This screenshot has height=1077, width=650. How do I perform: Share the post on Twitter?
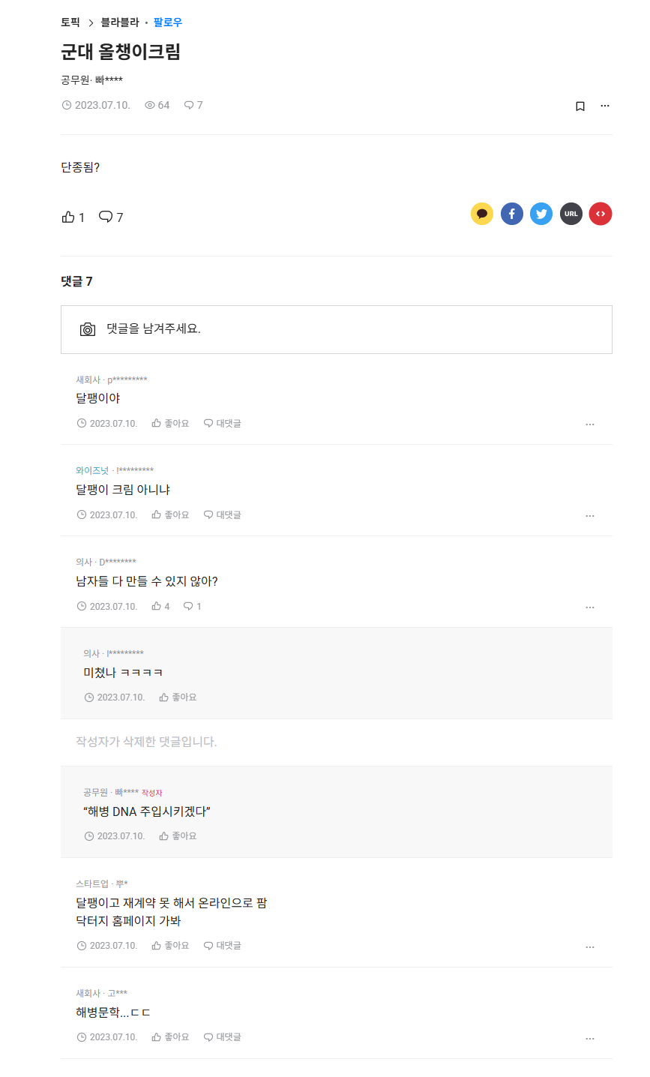tap(541, 214)
